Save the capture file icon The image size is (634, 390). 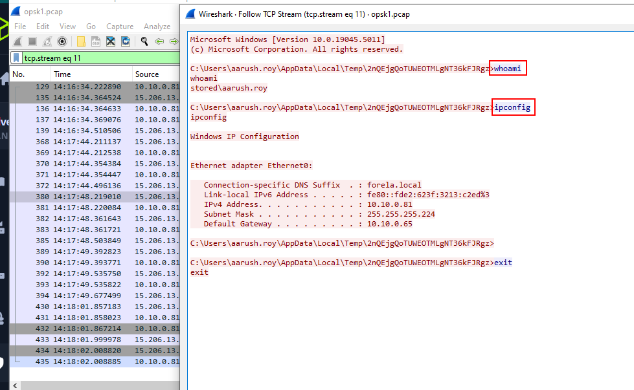[95, 41]
